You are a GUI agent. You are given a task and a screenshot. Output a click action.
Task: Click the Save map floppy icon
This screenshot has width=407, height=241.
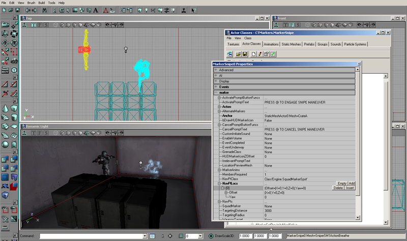click(17, 10)
